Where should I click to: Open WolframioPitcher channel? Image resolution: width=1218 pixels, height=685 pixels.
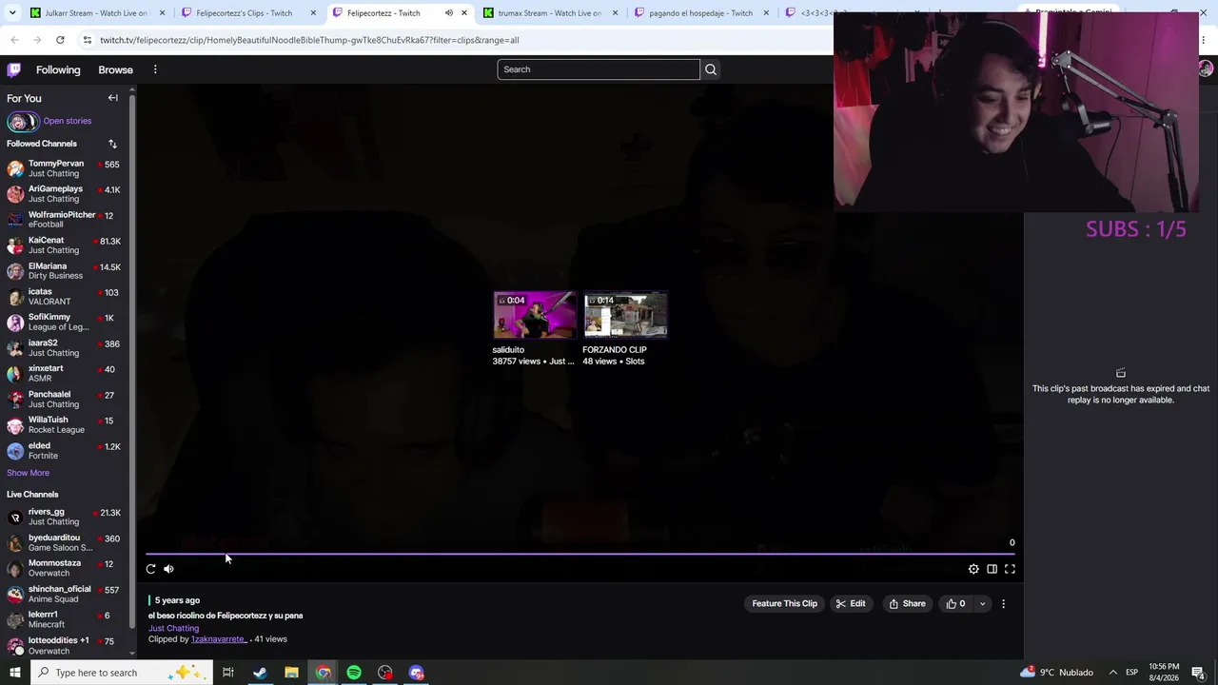[x=63, y=220]
